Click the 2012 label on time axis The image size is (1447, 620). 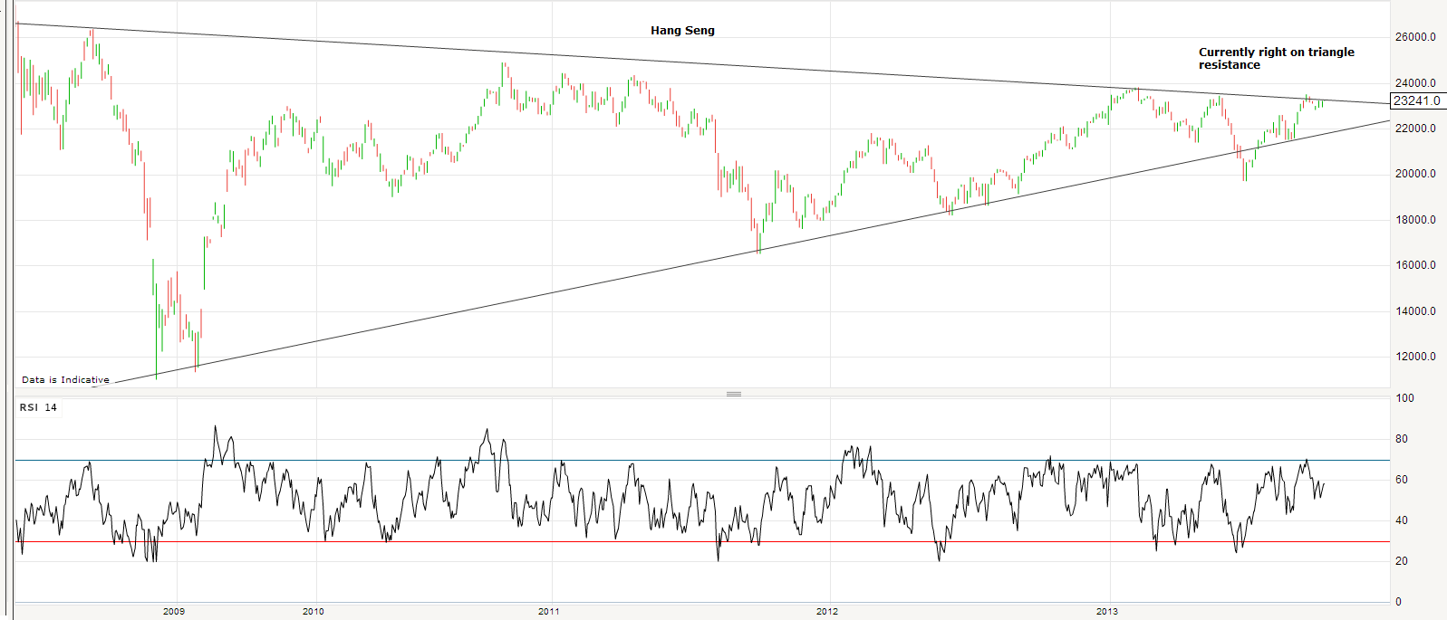(x=827, y=612)
